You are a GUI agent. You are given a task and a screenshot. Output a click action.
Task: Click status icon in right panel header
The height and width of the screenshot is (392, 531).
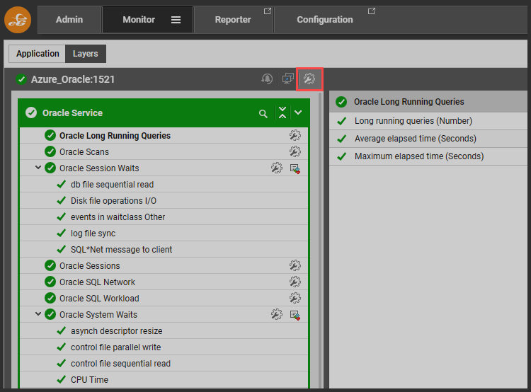pos(341,102)
